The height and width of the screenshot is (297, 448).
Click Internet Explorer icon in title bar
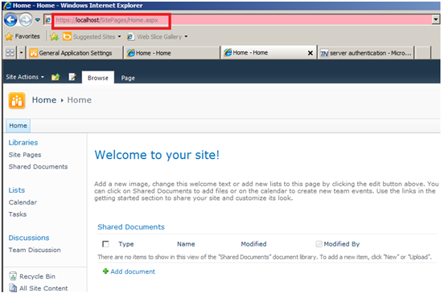click(7, 6)
